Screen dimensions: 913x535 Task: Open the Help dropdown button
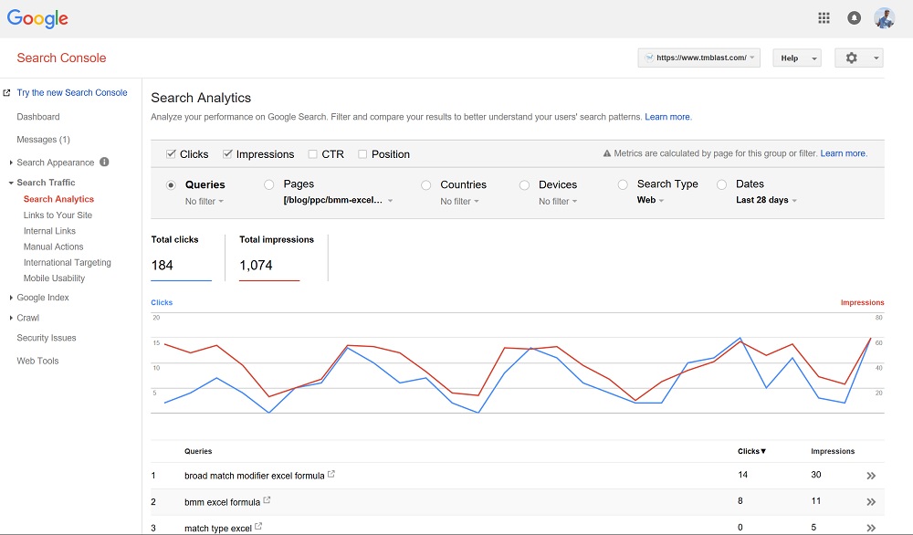[796, 58]
